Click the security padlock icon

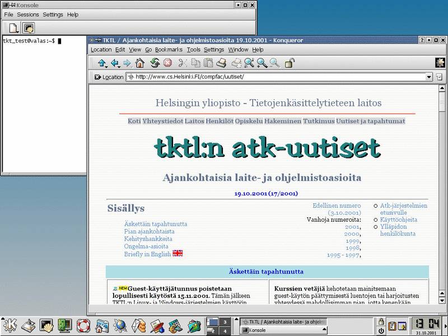click(x=290, y=63)
